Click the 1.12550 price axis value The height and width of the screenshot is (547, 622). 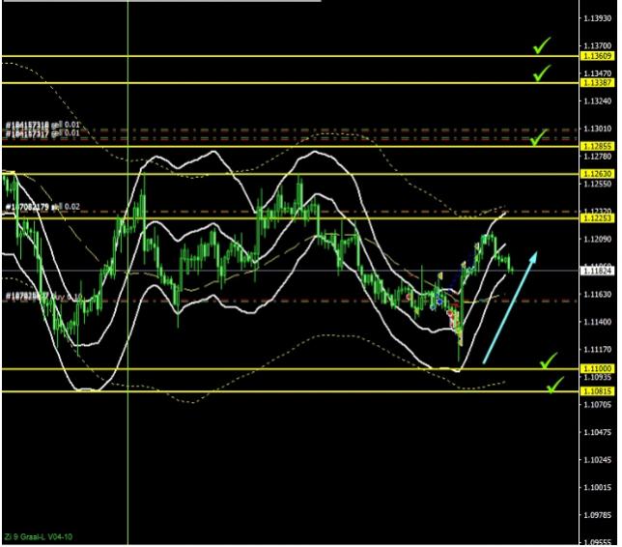click(598, 184)
